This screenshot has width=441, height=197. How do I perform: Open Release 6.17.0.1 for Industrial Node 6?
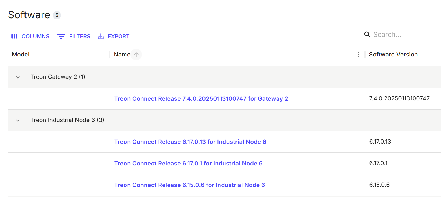click(x=188, y=164)
